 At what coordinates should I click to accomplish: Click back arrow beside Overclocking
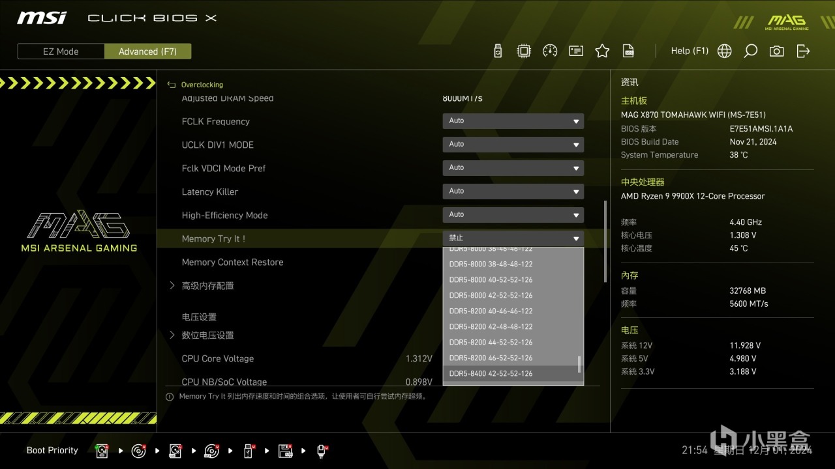coord(172,85)
